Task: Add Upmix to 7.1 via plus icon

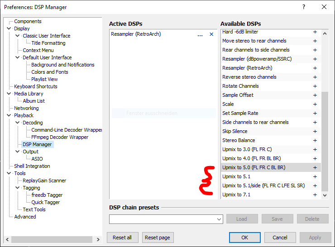Action: tap(315, 195)
